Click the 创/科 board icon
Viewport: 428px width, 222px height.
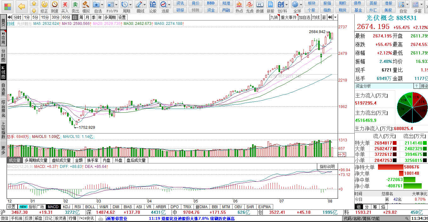pyautogui.click(x=281, y=4)
